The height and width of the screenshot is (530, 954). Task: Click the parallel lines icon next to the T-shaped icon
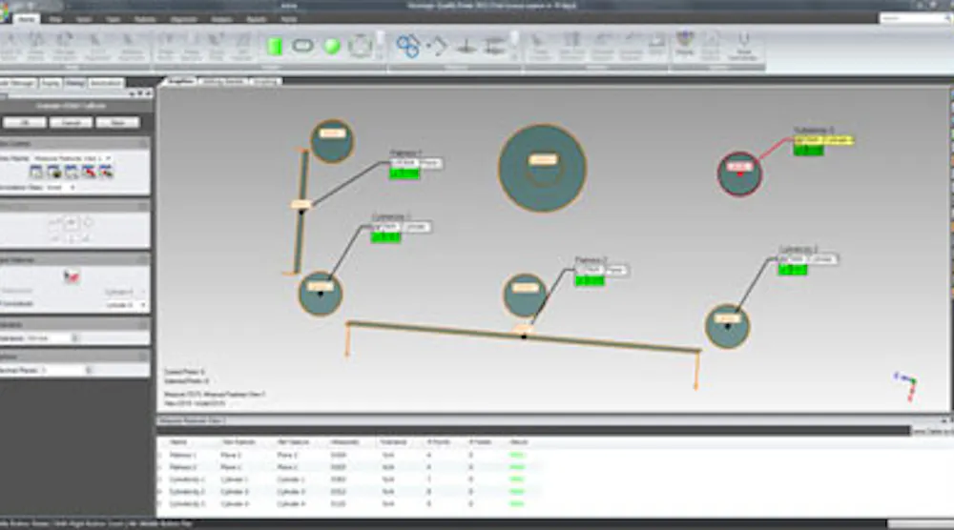494,46
